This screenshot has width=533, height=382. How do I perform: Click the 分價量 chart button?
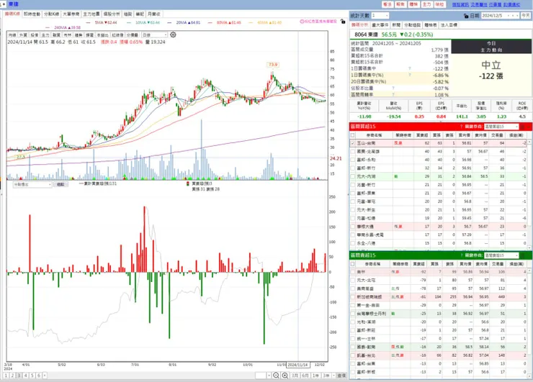(133, 35)
